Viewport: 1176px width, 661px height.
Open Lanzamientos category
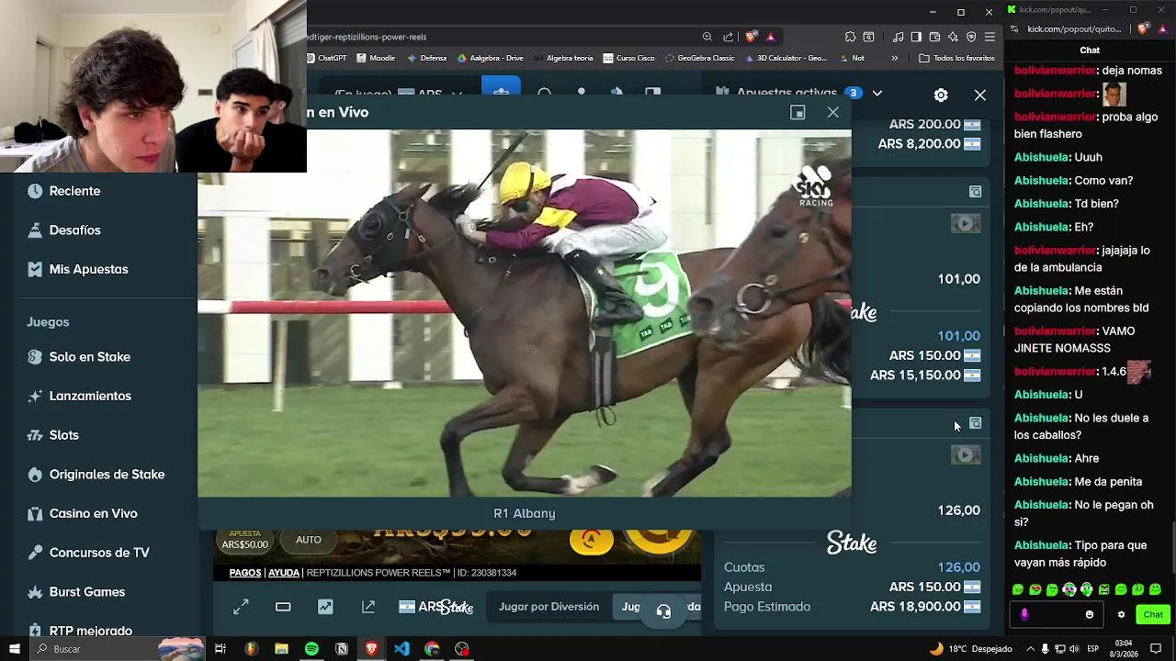coord(79,396)
